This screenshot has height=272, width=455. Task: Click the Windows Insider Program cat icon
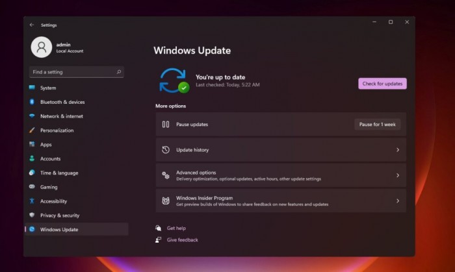(x=166, y=201)
